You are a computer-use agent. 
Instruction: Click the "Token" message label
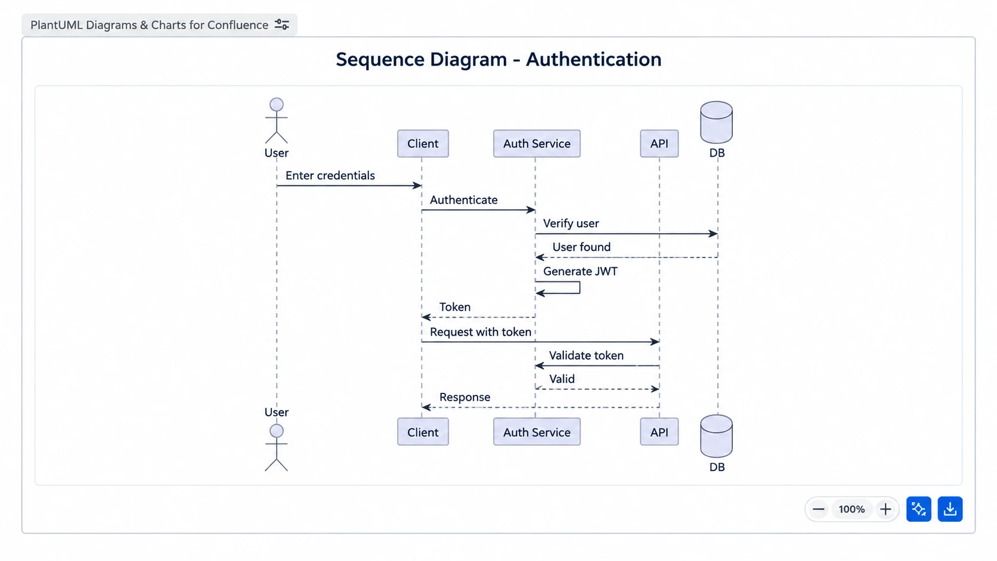tap(455, 307)
